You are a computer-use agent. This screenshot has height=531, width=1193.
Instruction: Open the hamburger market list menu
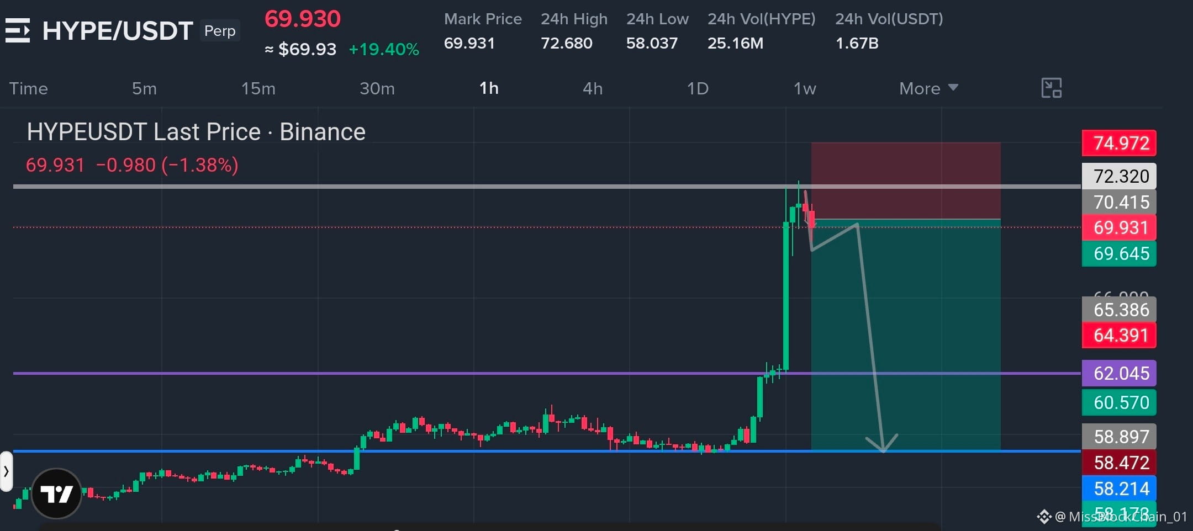tap(18, 30)
